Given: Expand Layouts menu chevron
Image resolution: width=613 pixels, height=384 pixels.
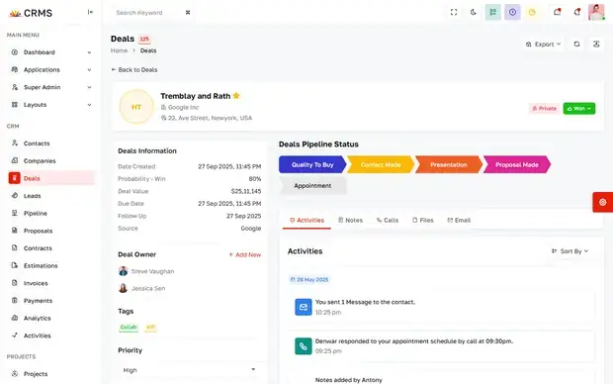Looking at the screenshot, I should click(x=89, y=105).
